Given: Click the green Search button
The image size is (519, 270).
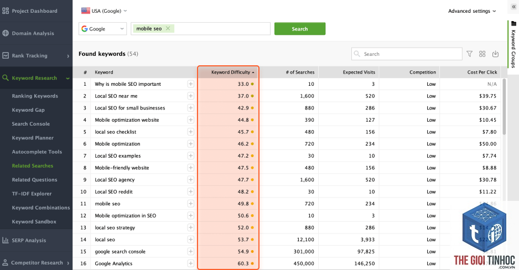Looking at the screenshot, I should pyautogui.click(x=300, y=29).
